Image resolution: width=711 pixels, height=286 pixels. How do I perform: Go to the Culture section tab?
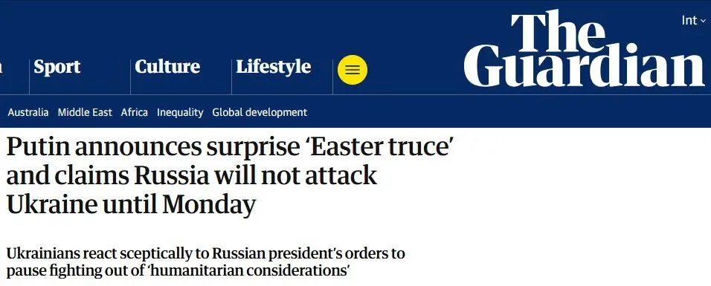167,67
